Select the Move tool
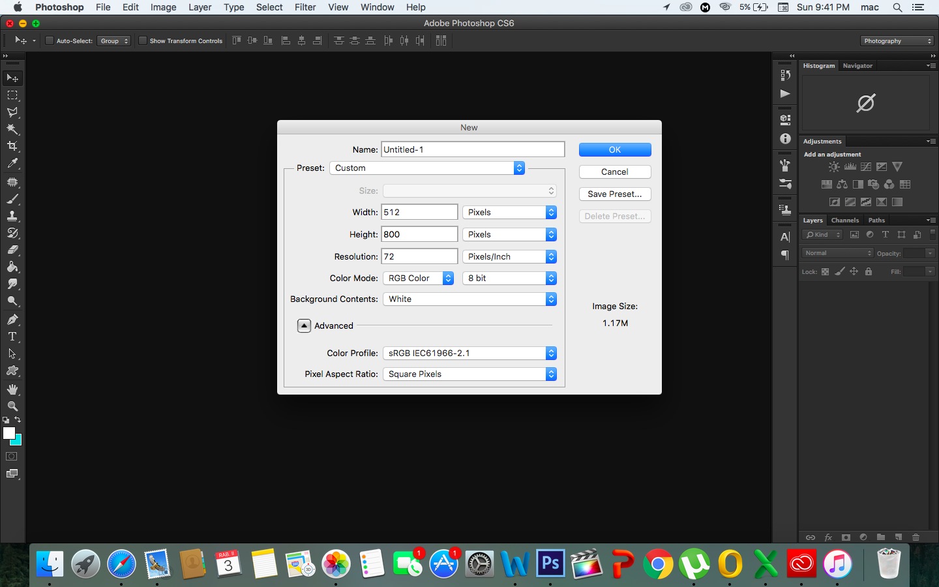The width and height of the screenshot is (939, 587). pyautogui.click(x=12, y=78)
